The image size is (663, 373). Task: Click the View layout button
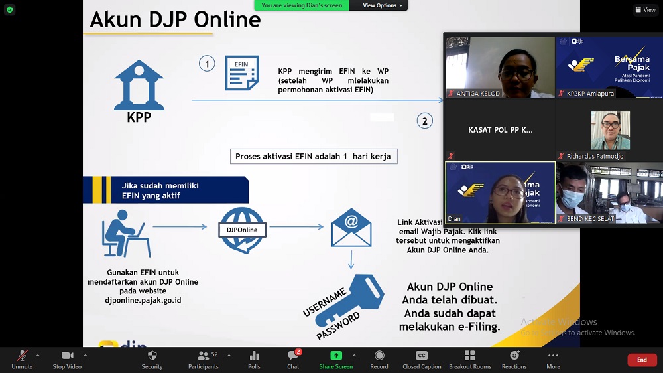click(644, 10)
